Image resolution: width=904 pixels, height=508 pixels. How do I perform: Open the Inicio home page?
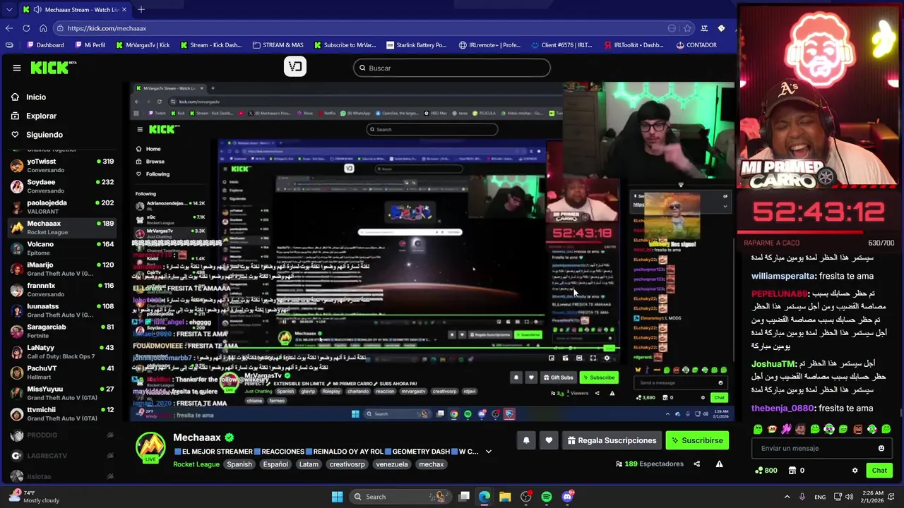[36, 97]
